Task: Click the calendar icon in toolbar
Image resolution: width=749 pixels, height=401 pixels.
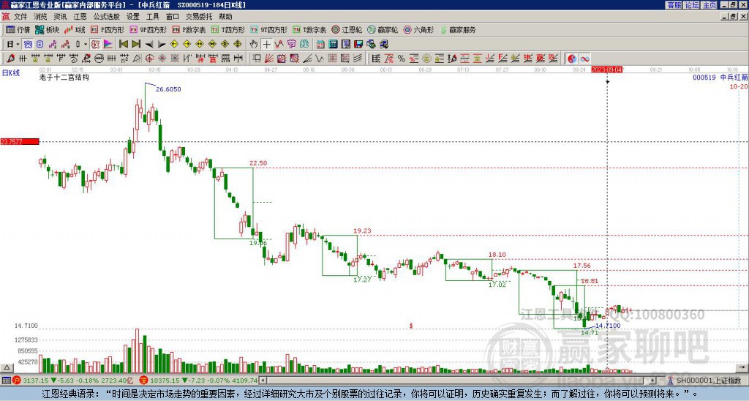Action: (x=320, y=45)
